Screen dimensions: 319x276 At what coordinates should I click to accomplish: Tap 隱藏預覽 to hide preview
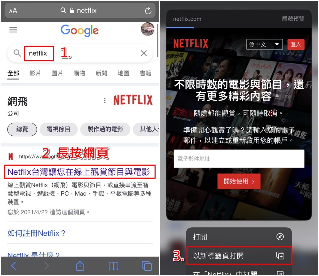[x=293, y=19]
